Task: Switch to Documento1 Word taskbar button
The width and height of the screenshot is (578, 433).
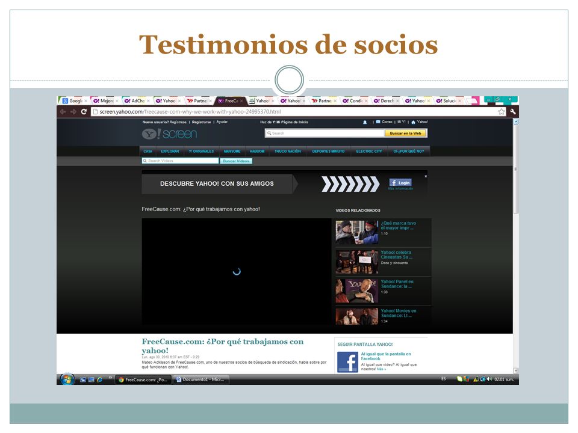Action: point(201,379)
